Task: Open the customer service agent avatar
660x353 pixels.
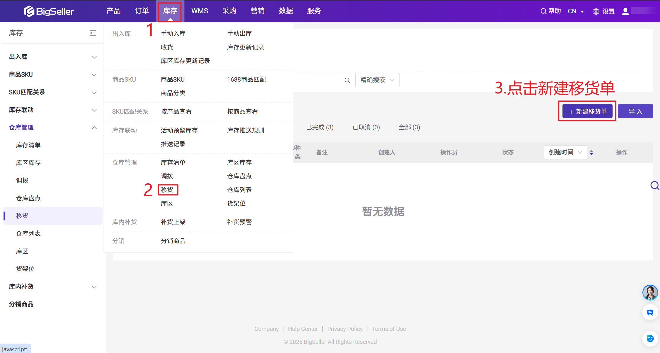Action: click(x=650, y=292)
